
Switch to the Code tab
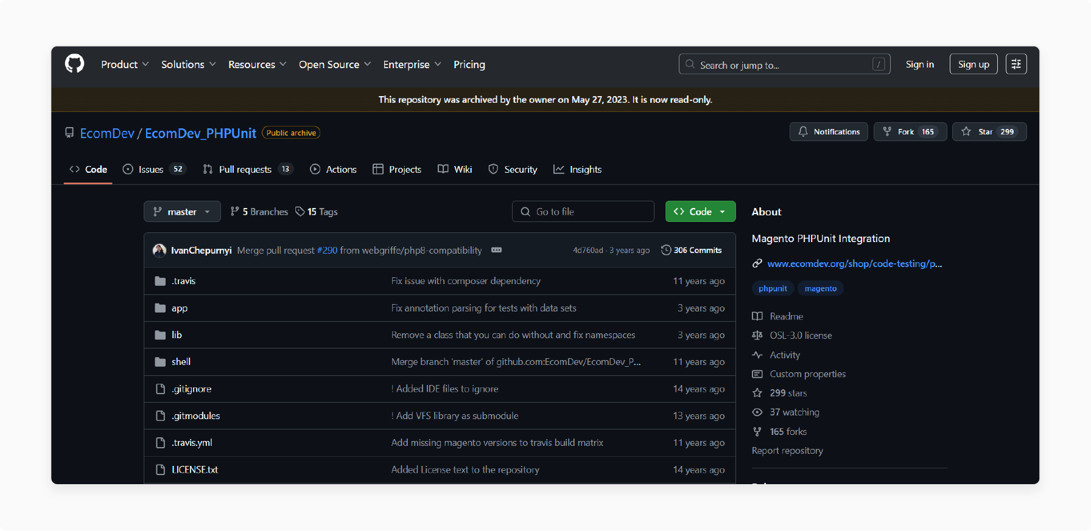click(88, 170)
